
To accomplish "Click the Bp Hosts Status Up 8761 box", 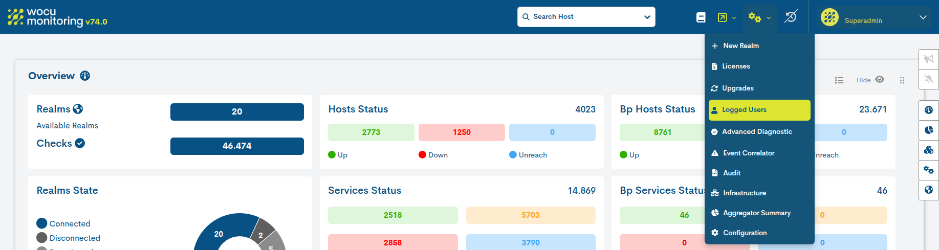I will click(662, 132).
